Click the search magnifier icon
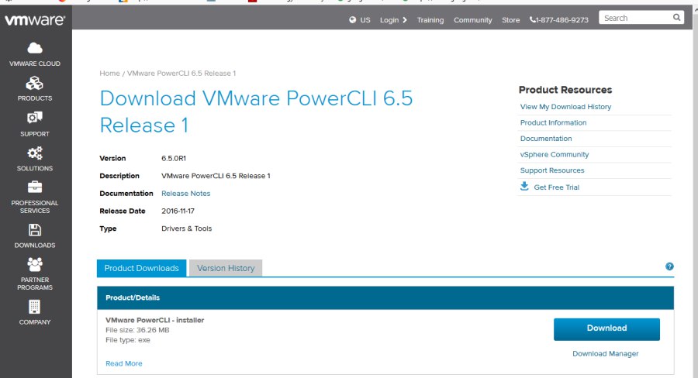The image size is (698, 378). pos(676,17)
